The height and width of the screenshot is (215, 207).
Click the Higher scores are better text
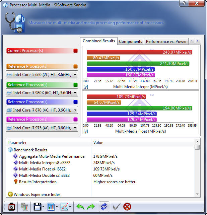(x=115, y=182)
